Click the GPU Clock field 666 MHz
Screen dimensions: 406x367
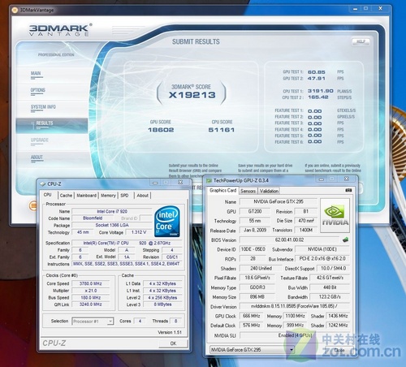[252, 316]
